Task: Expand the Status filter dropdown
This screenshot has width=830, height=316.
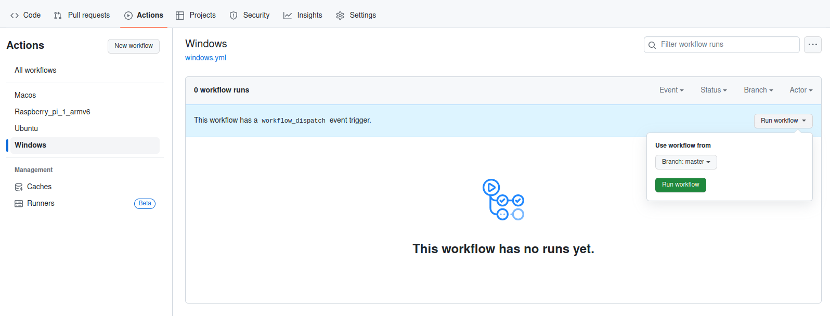Action: click(x=714, y=90)
